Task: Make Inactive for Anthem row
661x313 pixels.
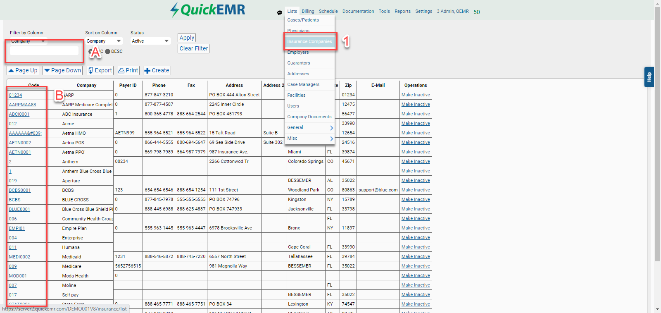Action: click(416, 162)
